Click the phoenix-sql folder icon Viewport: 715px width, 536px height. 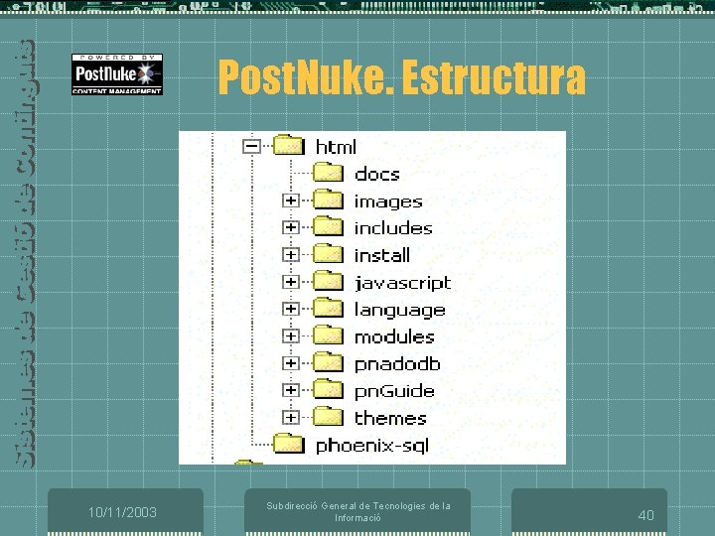[x=289, y=443]
